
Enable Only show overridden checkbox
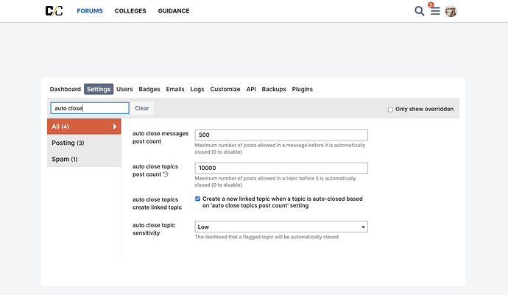tap(390, 110)
